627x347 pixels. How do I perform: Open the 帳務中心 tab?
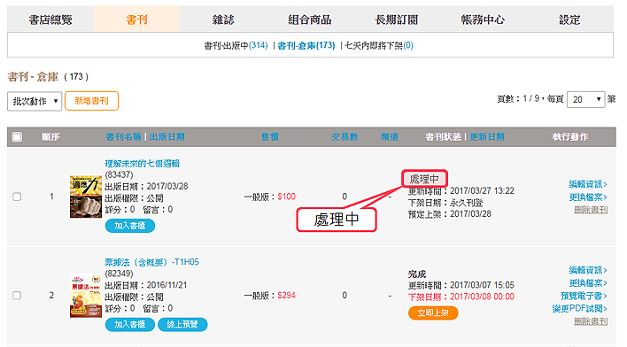click(x=483, y=19)
